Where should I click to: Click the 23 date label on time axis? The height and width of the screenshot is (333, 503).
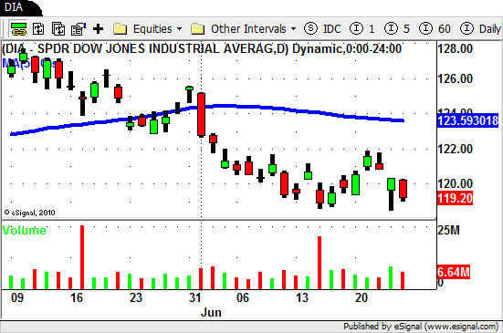(x=136, y=297)
